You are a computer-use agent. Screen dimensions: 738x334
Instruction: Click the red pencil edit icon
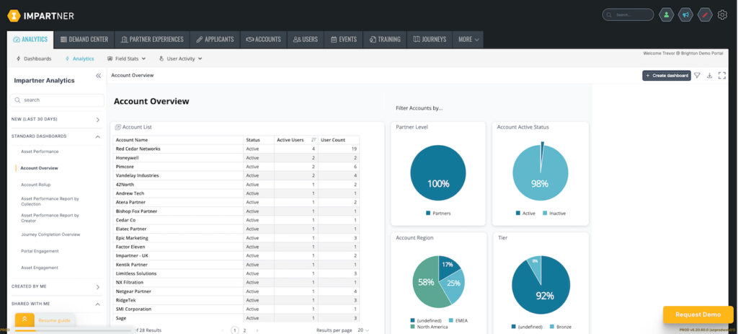[x=705, y=14]
